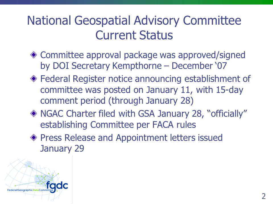The height and width of the screenshot is (204, 273).
Task: Click the slide number 2
Action: coord(264,196)
